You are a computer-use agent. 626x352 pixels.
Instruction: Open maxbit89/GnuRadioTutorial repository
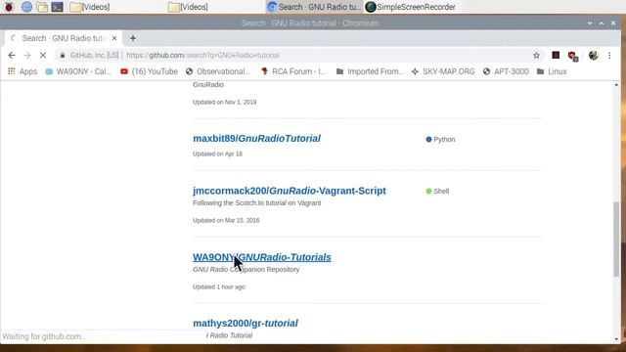[x=256, y=139]
